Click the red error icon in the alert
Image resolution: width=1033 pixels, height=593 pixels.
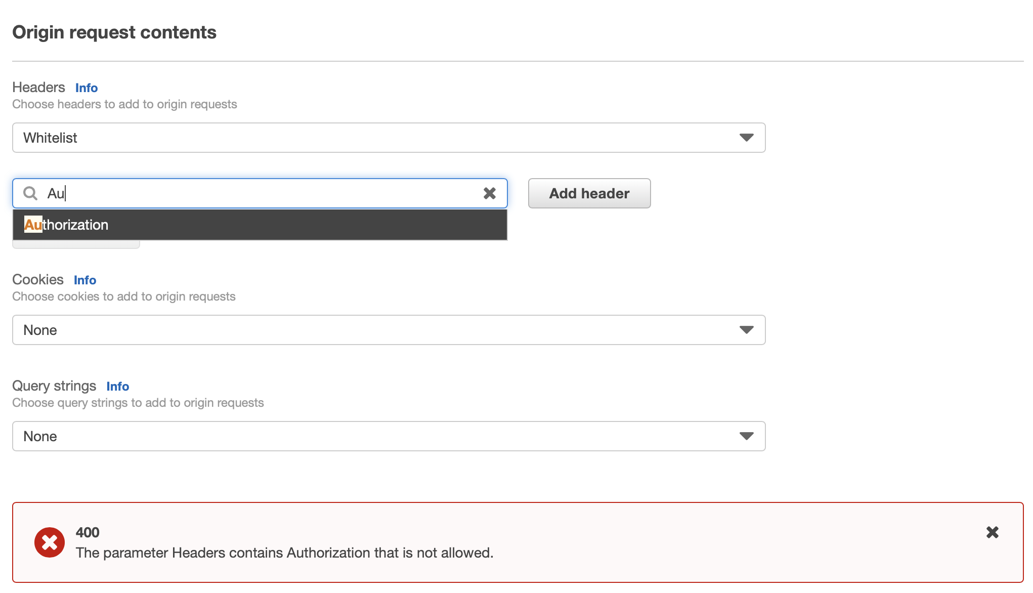click(50, 542)
